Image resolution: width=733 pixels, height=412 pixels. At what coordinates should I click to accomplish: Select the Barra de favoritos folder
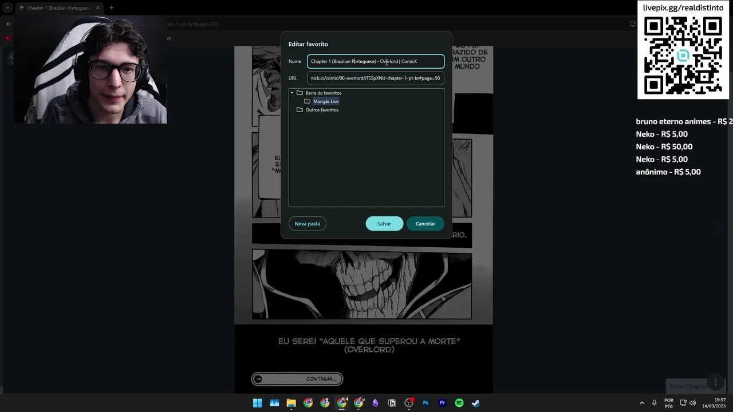(x=323, y=93)
